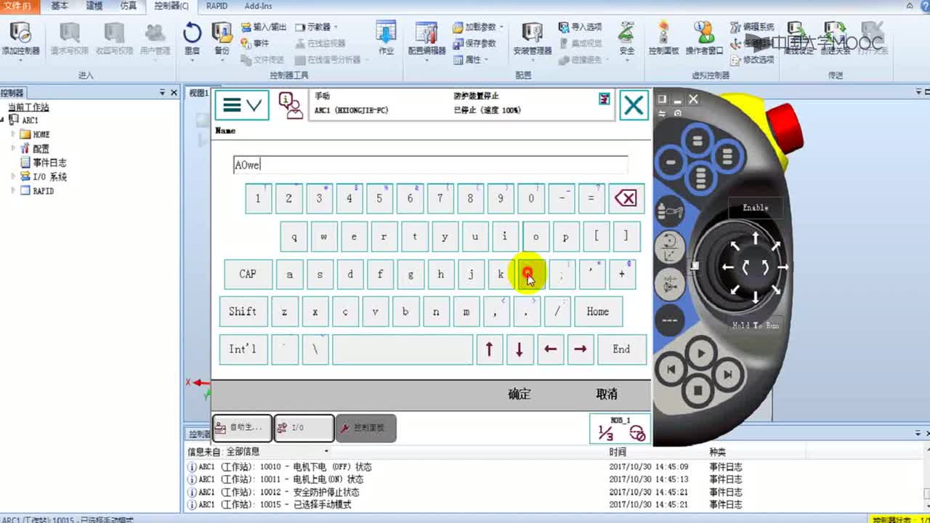Click the 控制面板 FlexPendant taskbar button
The image size is (930, 523).
tap(365, 428)
